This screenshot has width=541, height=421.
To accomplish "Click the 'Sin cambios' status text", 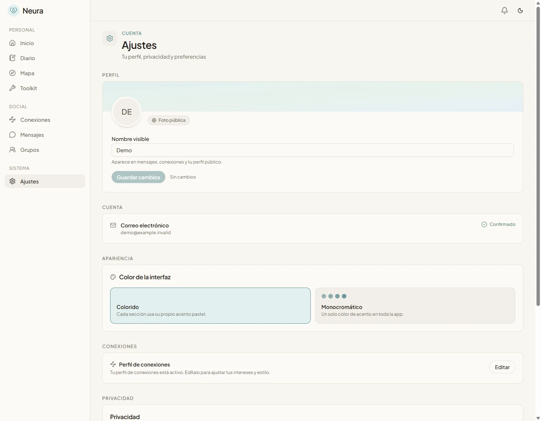I will tap(183, 177).
